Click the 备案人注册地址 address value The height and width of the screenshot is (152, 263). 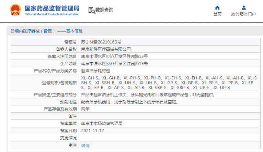click(114, 56)
